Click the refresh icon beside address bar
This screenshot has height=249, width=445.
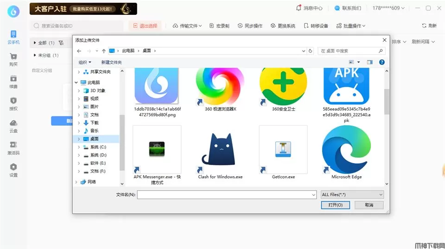[x=310, y=51]
